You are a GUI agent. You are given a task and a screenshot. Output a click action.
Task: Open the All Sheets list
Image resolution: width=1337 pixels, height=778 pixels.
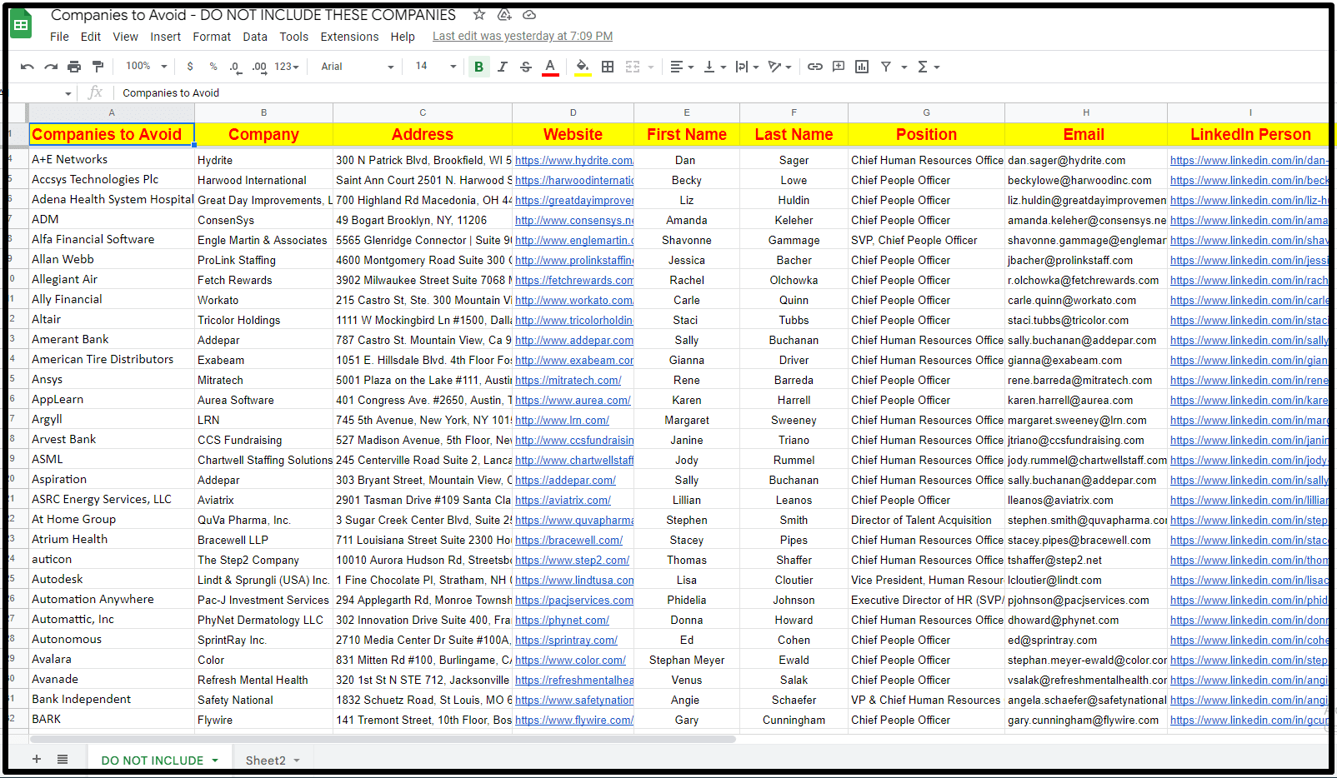(x=63, y=759)
